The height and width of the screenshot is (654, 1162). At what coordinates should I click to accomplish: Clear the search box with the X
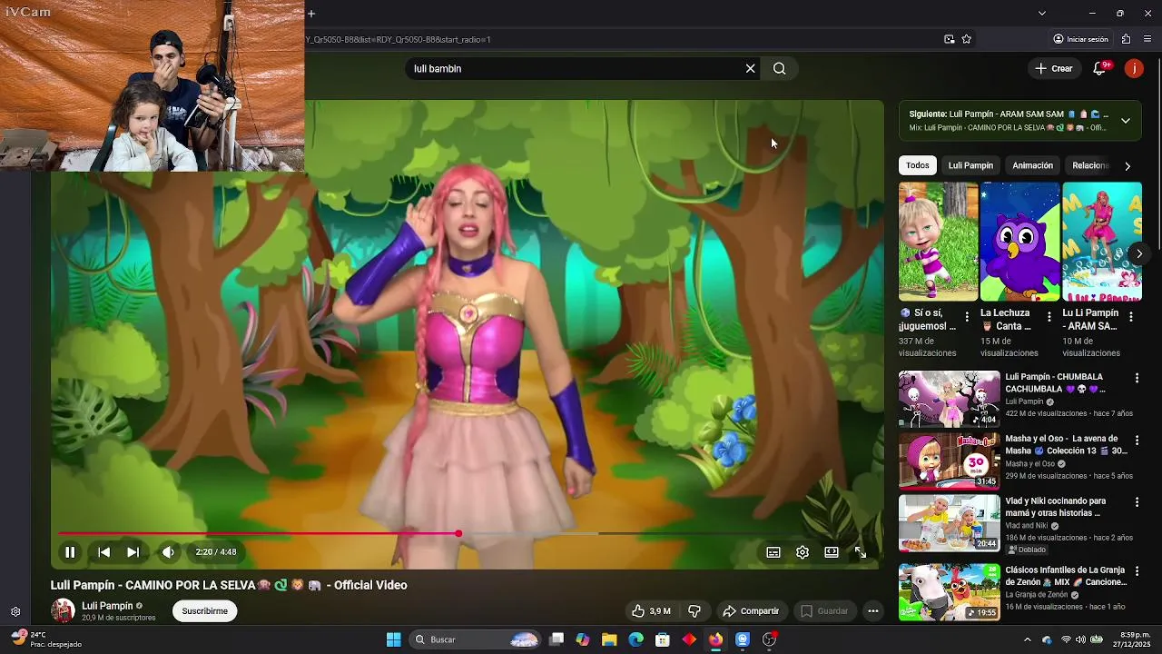tap(751, 69)
